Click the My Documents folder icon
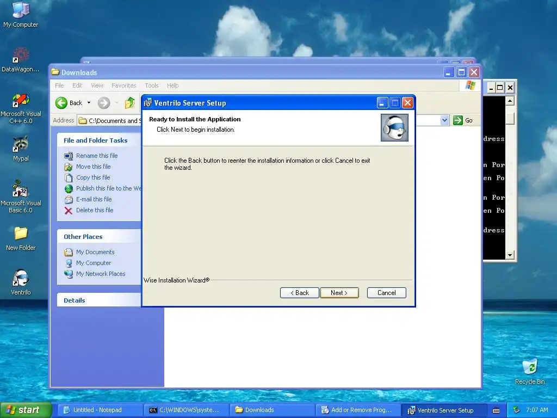This screenshot has width=557, height=418. [69, 253]
